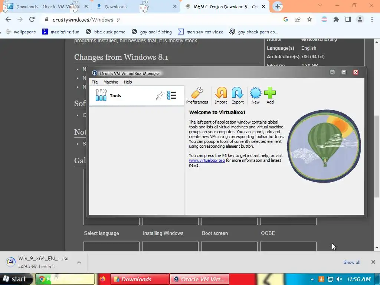Expand the Chrome tab search chevron
Screen dimensions: 380x285
tap(320, 5)
